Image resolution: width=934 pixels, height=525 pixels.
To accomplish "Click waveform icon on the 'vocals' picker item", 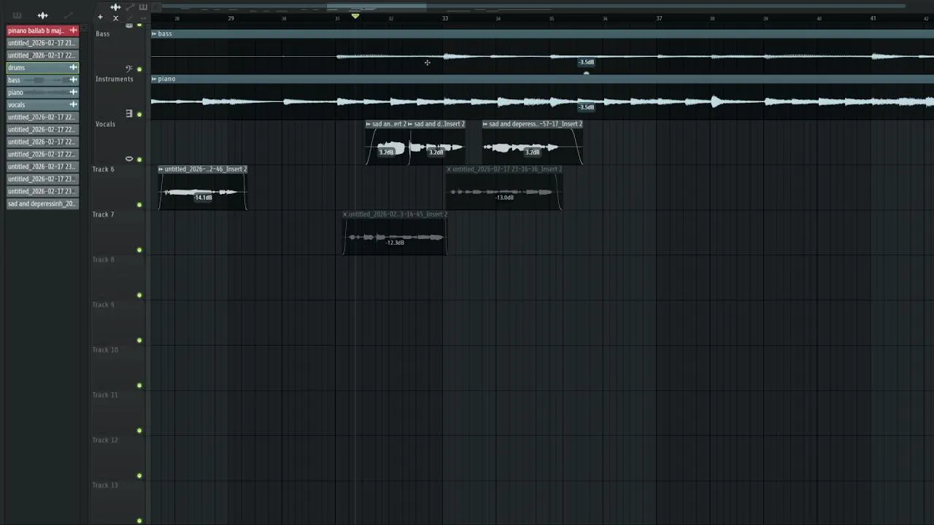I will 73,105.
